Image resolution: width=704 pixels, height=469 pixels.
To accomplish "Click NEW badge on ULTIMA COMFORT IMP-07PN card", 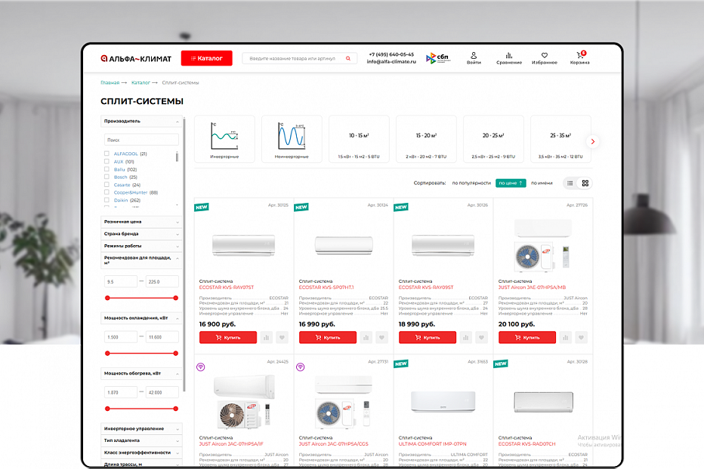I will [x=401, y=363].
